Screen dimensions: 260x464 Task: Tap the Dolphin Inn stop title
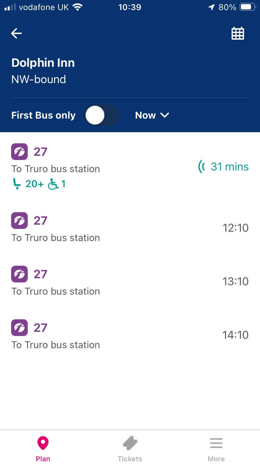click(x=43, y=63)
